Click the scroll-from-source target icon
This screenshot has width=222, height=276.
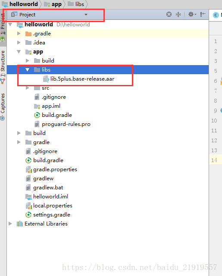169,14
